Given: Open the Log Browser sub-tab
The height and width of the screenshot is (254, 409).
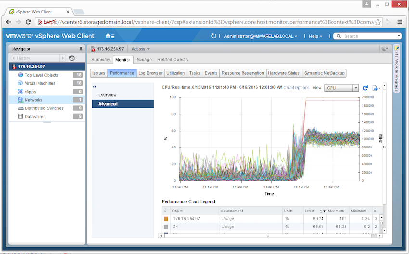Looking at the screenshot, I should click(150, 73).
